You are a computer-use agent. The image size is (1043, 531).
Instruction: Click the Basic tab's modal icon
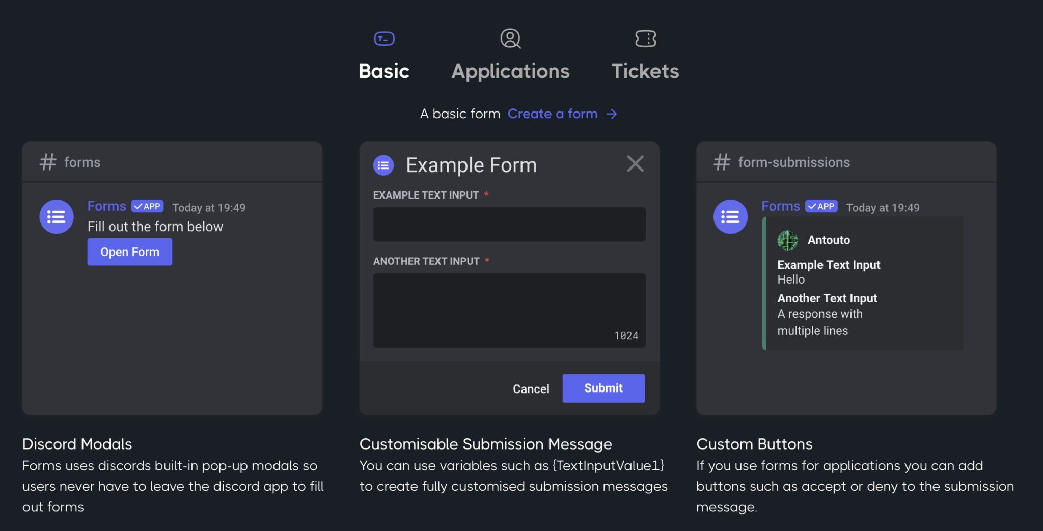tap(384, 38)
